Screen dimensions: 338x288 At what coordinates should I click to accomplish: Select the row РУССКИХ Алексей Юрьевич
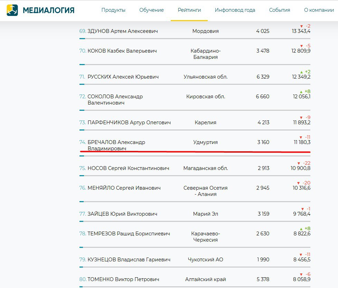(x=123, y=77)
